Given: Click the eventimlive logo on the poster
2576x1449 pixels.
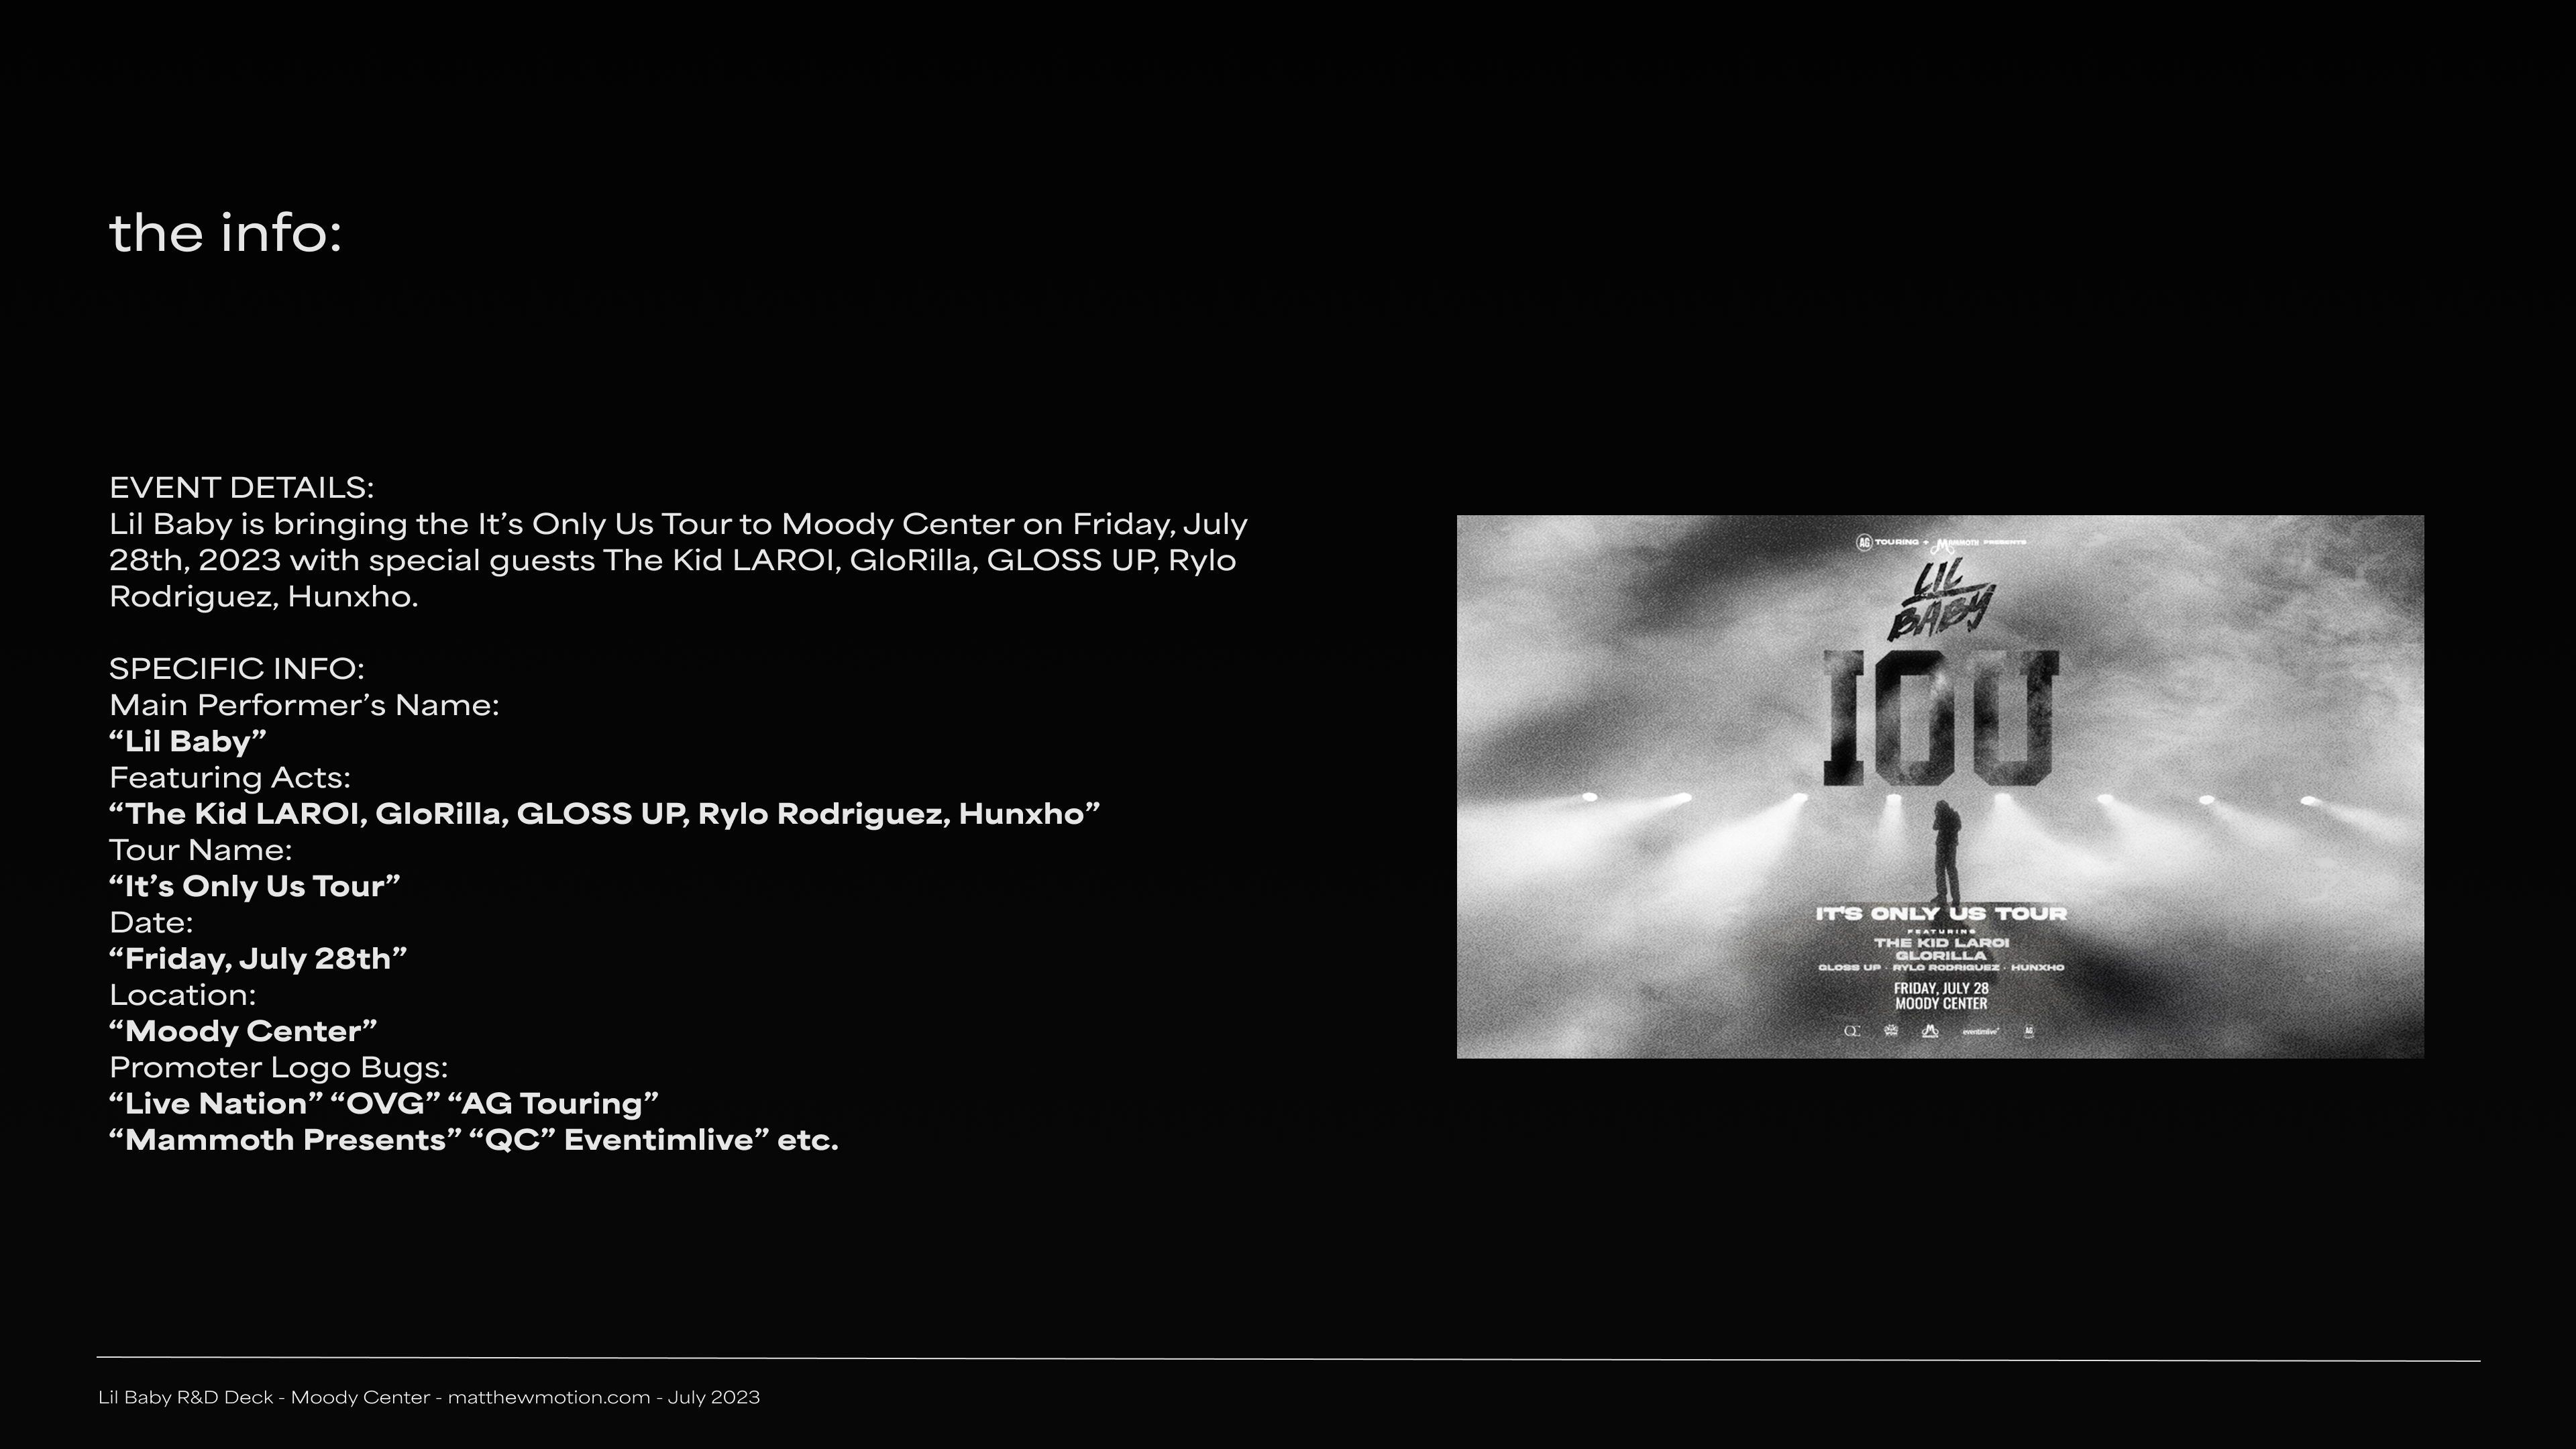Looking at the screenshot, I should [1979, 1031].
